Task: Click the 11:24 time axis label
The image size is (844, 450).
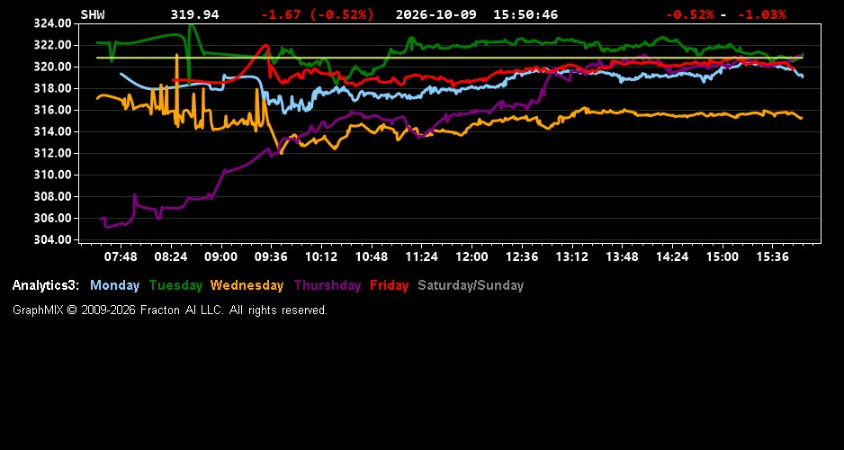Action: pyautogui.click(x=421, y=256)
